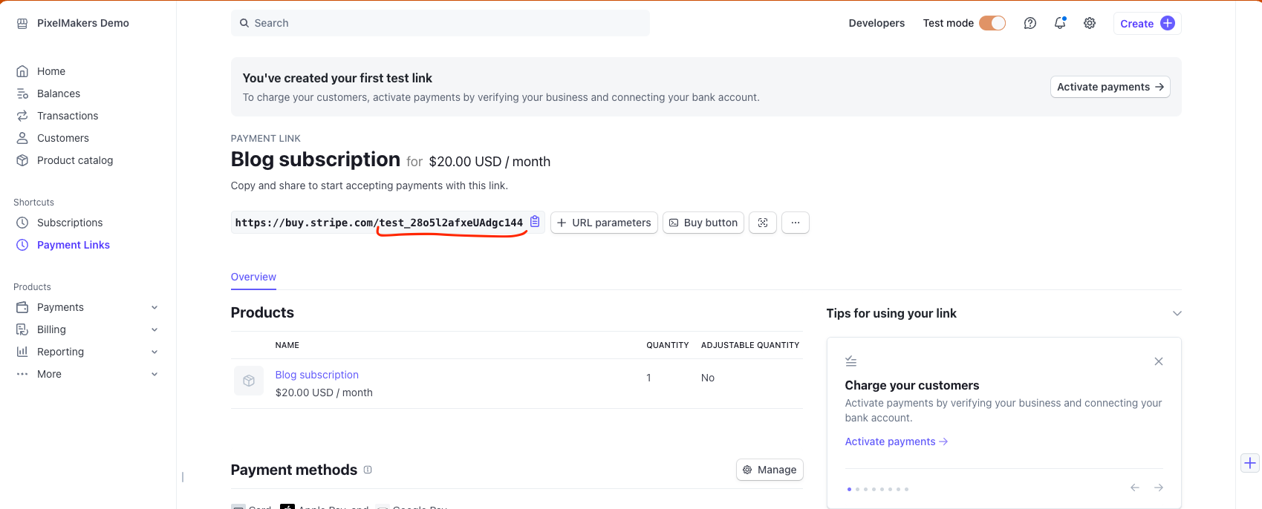The width and height of the screenshot is (1262, 509).
Task: Click the Search input field
Action: 440,23
